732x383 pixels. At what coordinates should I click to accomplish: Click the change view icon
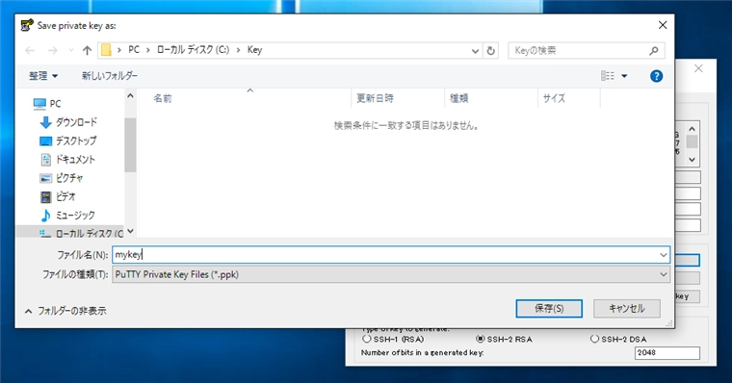pos(608,76)
